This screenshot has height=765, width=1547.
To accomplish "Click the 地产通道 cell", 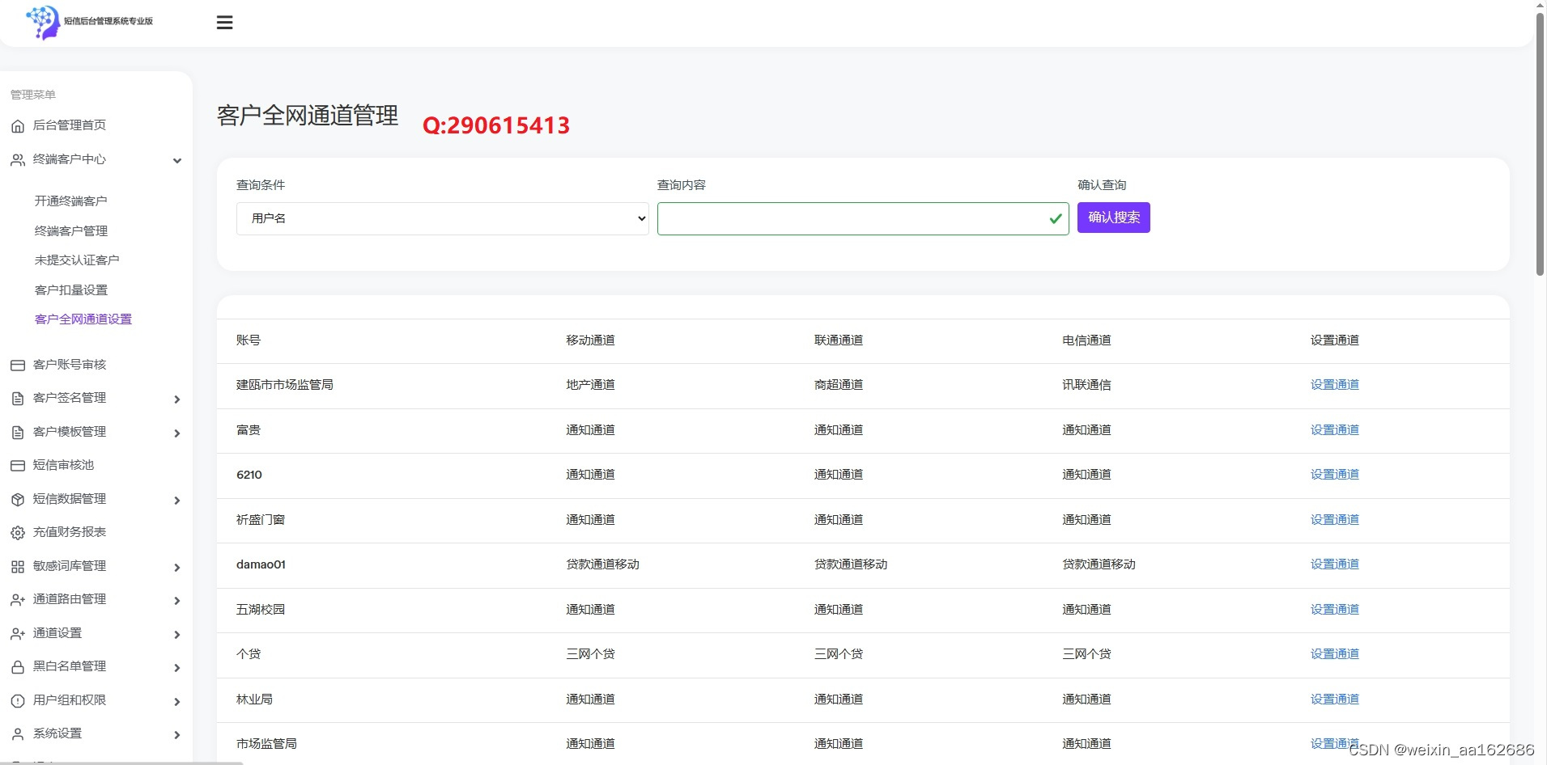I will coord(590,385).
